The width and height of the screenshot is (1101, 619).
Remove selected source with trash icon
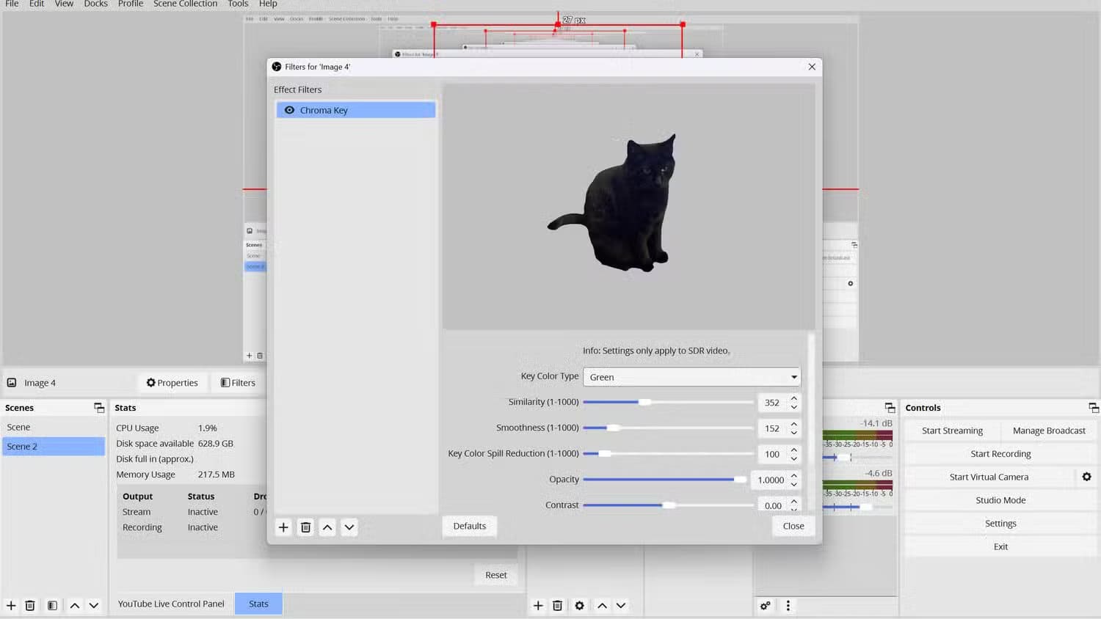coord(557,606)
